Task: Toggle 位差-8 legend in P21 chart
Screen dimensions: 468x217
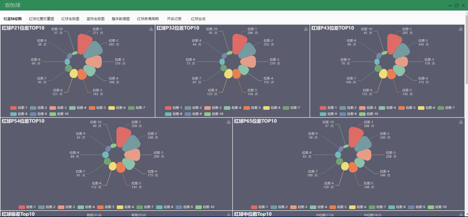Action: tap(19, 114)
